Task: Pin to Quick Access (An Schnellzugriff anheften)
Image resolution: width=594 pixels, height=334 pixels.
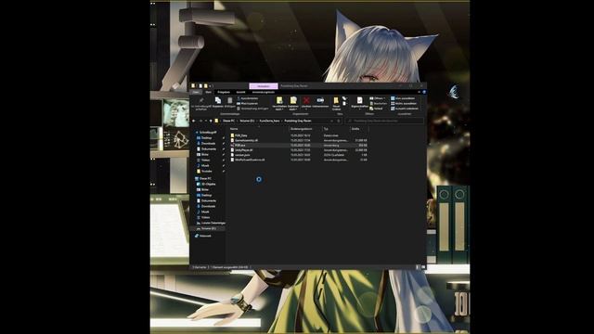Action: pyautogui.click(x=201, y=104)
